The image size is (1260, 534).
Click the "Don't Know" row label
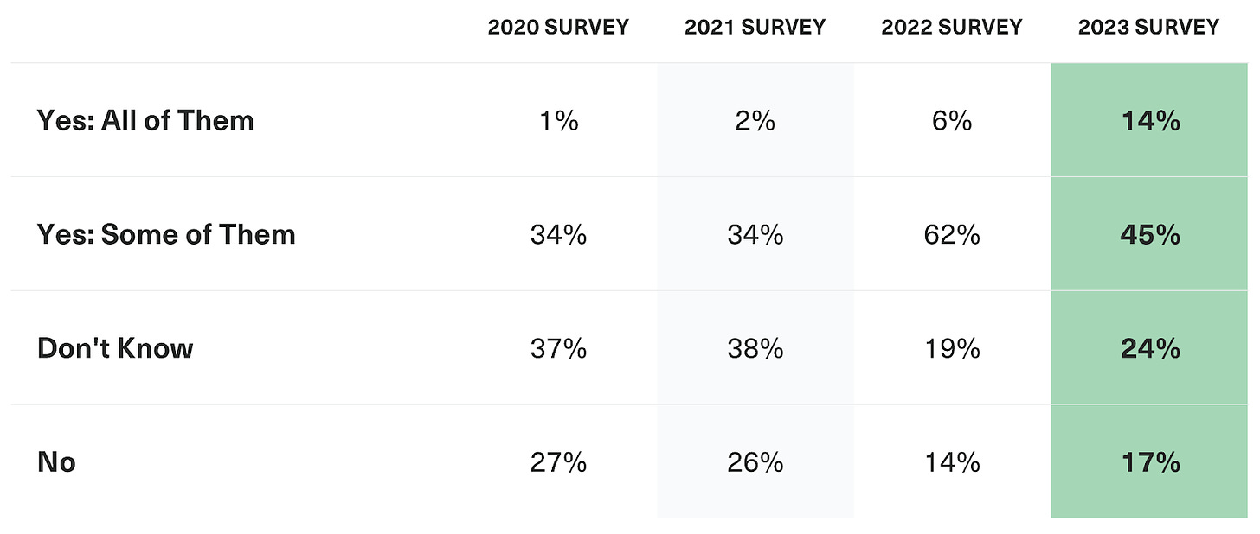115,348
